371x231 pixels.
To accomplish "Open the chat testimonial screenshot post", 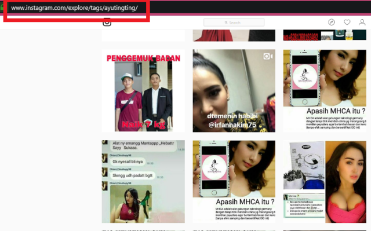I will [x=143, y=181].
